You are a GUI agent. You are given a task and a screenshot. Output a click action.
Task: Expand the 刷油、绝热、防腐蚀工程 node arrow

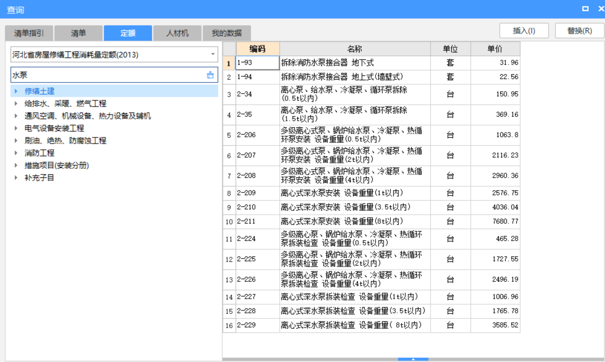click(x=16, y=140)
